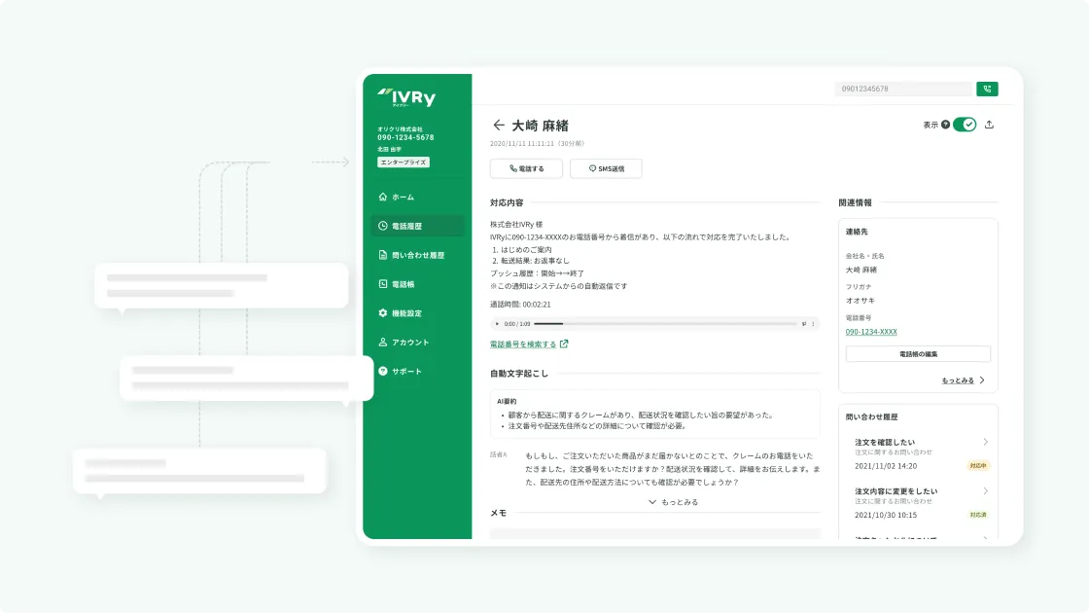Expand contact details via もっとみる link
Viewport: 1089px width, 614px height.
963,380
